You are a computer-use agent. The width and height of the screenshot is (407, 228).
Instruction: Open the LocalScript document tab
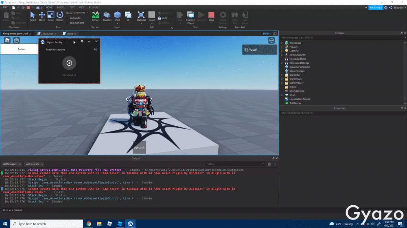[47, 34]
